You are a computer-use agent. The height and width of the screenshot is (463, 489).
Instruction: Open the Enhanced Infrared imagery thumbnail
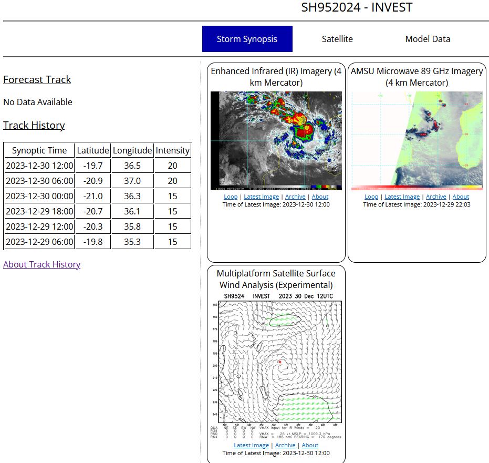tap(276, 141)
